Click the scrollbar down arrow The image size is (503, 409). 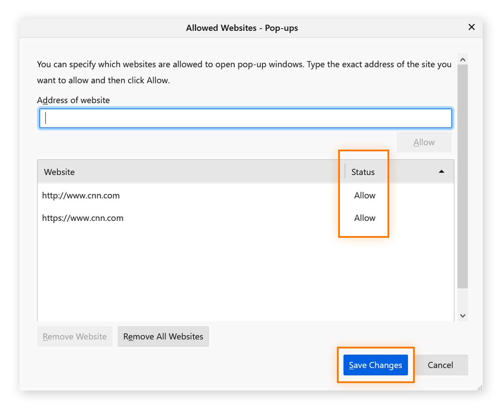pyautogui.click(x=463, y=316)
